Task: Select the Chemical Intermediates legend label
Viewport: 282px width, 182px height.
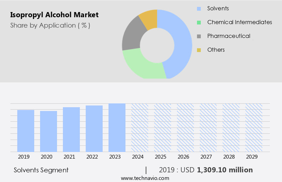Action: [x=239, y=22]
